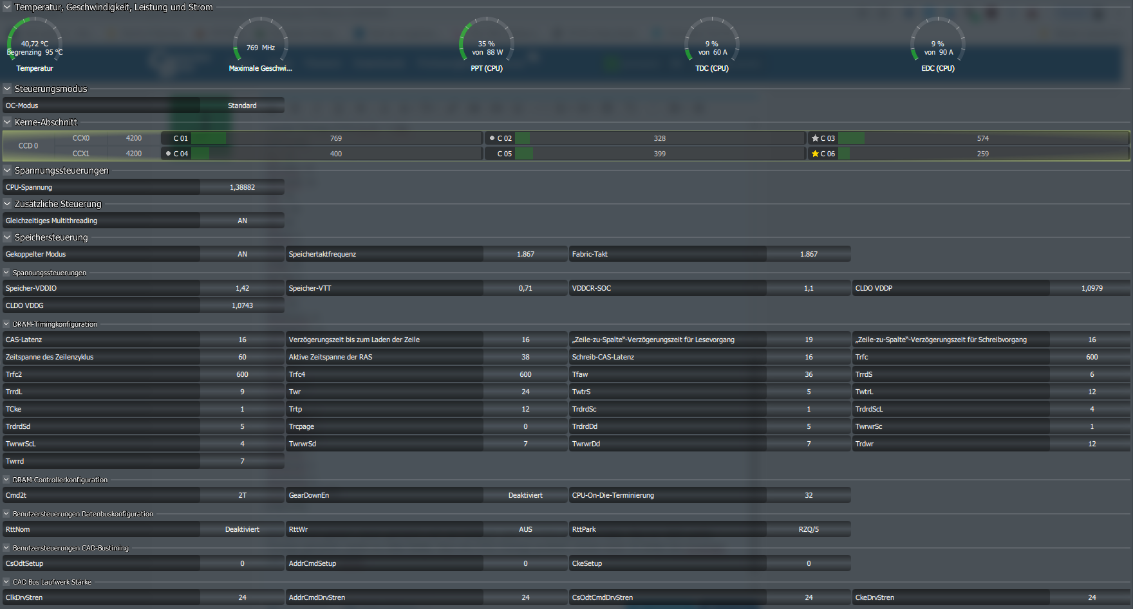This screenshot has height=609, width=1133.
Task: Collapse the Zusätzliche Steuerung section
Action: point(7,204)
